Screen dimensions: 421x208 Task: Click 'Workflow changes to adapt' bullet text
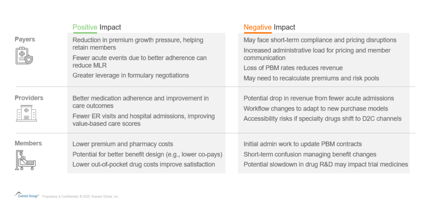coord(316,109)
